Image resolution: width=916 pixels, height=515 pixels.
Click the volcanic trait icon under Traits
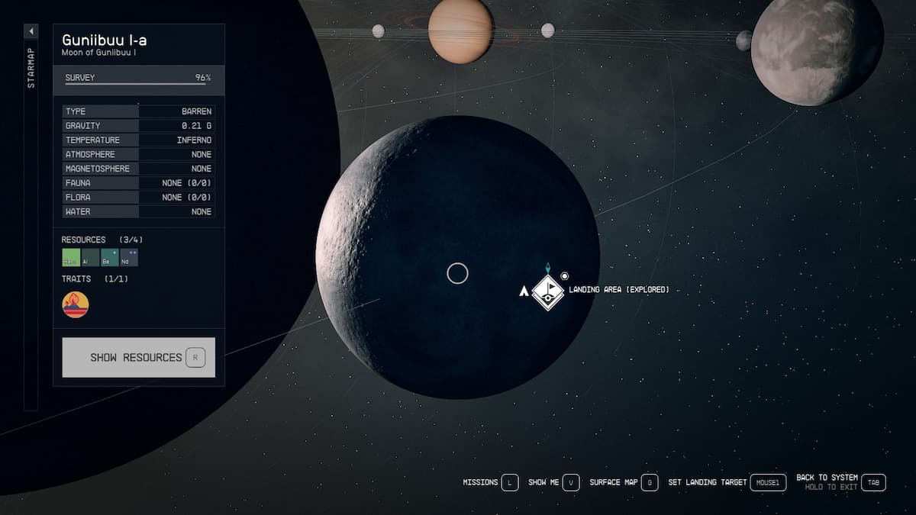pos(75,304)
